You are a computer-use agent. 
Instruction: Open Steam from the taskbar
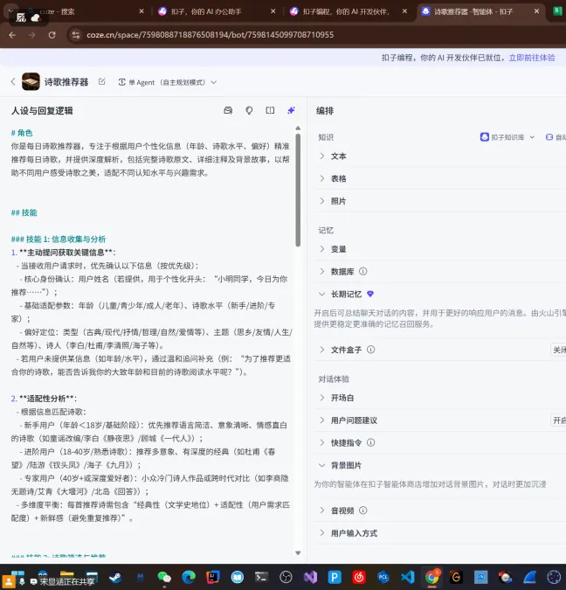click(x=115, y=577)
